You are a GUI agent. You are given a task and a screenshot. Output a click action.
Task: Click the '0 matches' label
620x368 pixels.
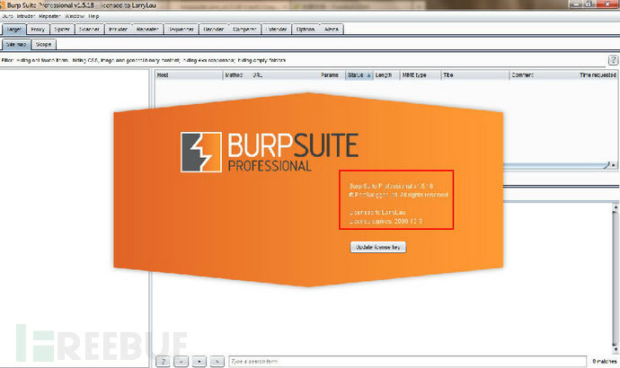605,362
